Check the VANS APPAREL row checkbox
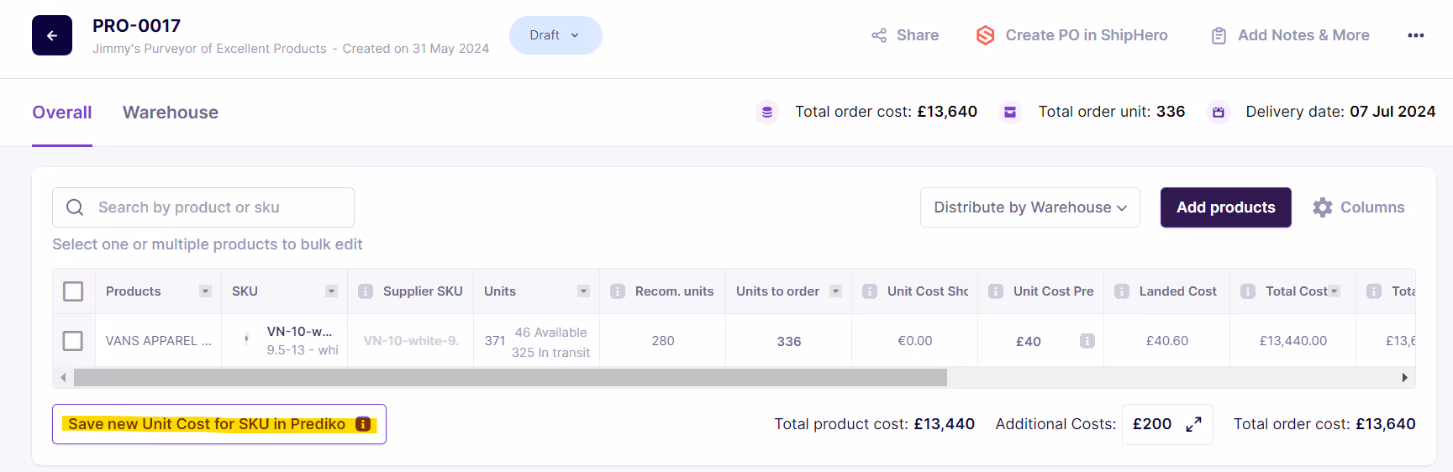The width and height of the screenshot is (1453, 472). pos(73,341)
